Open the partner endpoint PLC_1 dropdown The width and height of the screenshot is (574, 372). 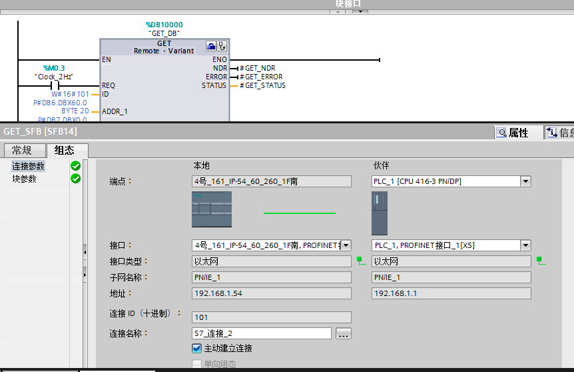525,181
